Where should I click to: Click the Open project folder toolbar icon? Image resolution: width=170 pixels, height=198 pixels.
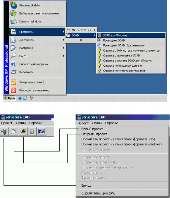coord(23,132)
